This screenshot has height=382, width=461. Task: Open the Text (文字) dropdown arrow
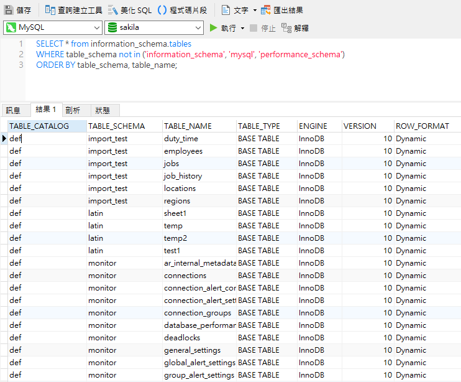click(255, 10)
